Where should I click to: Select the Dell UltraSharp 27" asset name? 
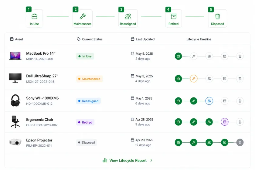(x=42, y=76)
